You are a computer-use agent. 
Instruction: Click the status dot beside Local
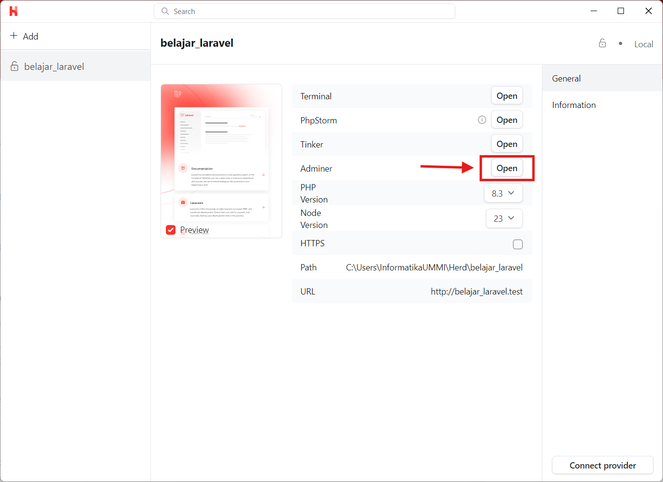coord(621,43)
